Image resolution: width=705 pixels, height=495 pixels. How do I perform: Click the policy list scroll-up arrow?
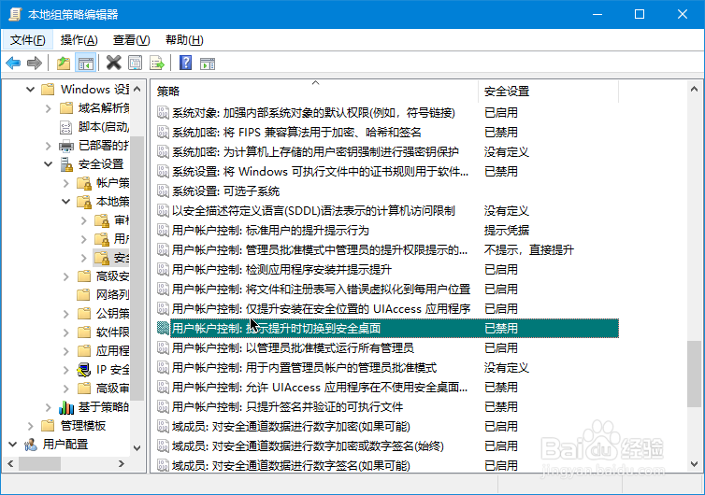coord(694,90)
